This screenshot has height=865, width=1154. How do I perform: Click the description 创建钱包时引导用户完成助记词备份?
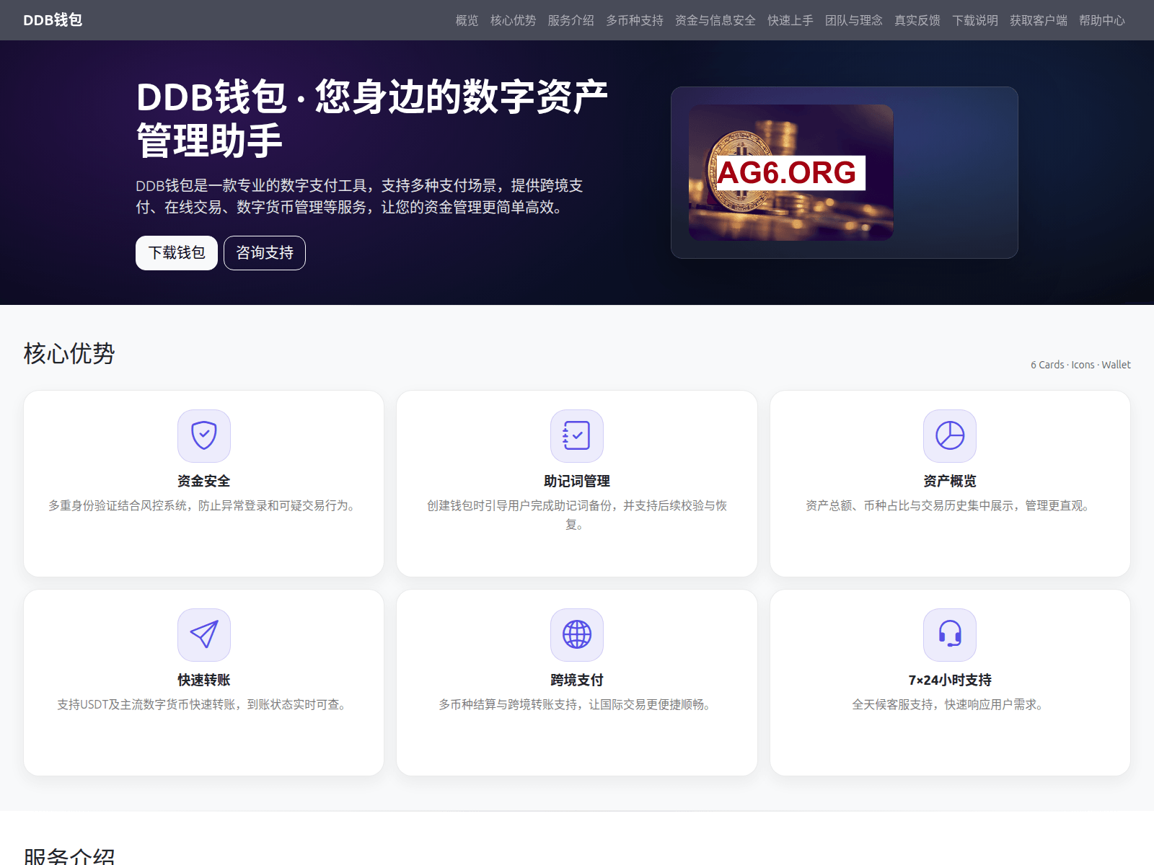tap(577, 515)
